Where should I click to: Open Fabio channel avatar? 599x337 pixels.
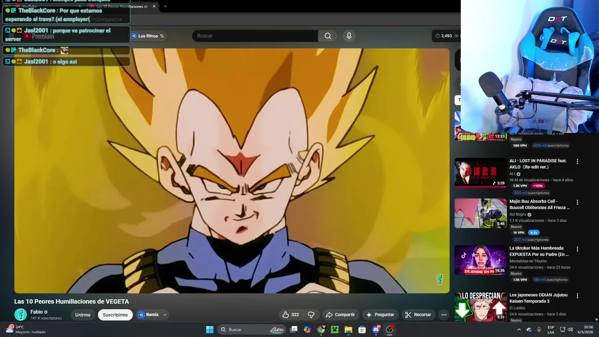coord(21,315)
